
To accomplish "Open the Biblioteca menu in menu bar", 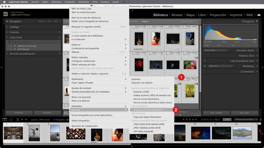I will [56, 2].
